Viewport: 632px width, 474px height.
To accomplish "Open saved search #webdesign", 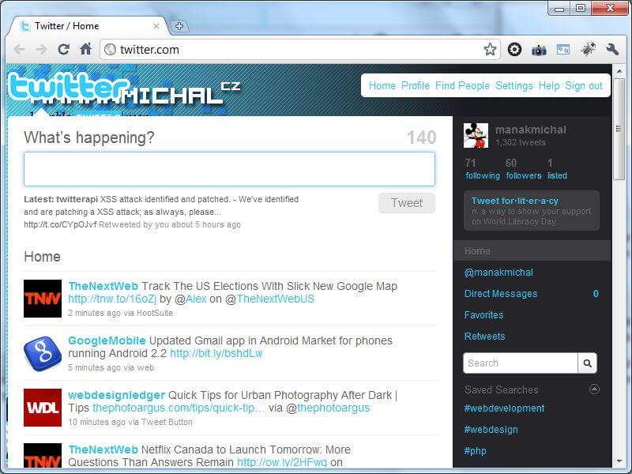I will pos(491,430).
